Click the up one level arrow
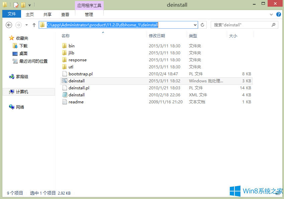 [x=34, y=25]
